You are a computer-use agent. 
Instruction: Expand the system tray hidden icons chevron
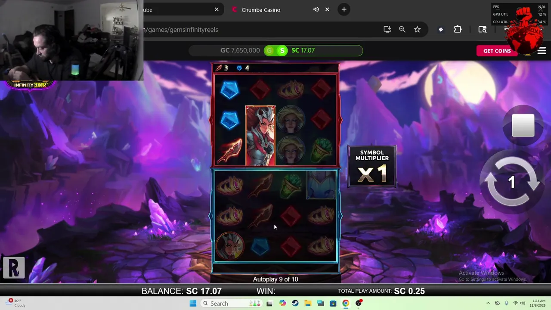pos(488,303)
